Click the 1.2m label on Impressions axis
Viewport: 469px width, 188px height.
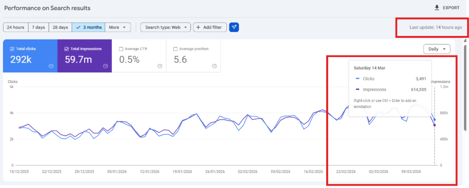(x=444, y=86)
